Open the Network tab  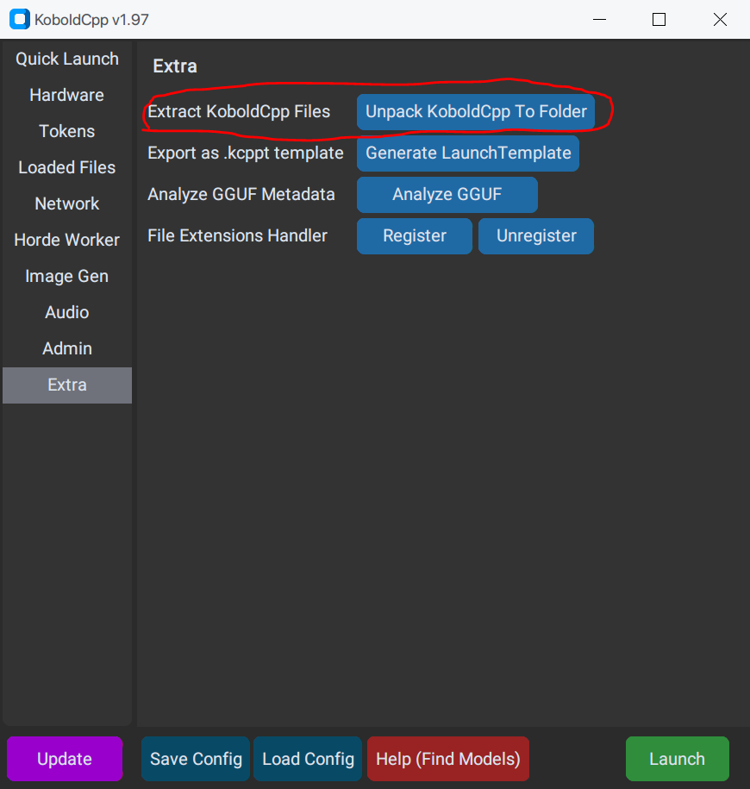[x=67, y=204]
